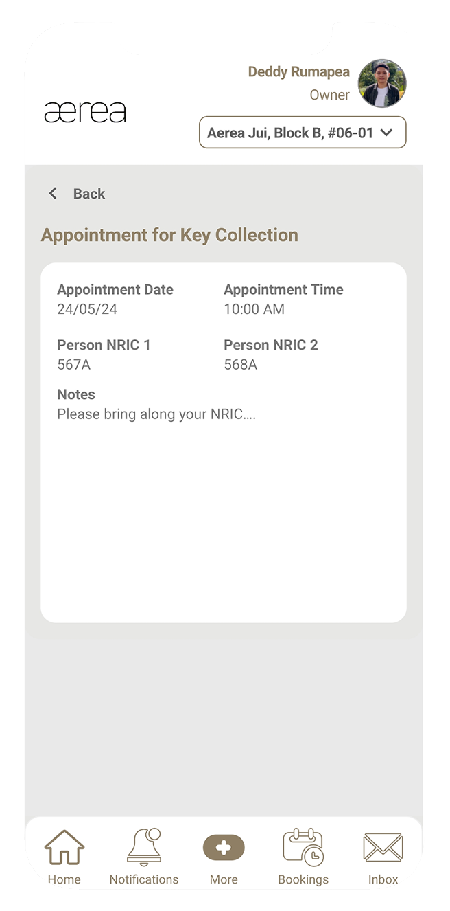The image size is (450, 911).
Task: Open the Bookings calendar icon
Action: pos(303,848)
